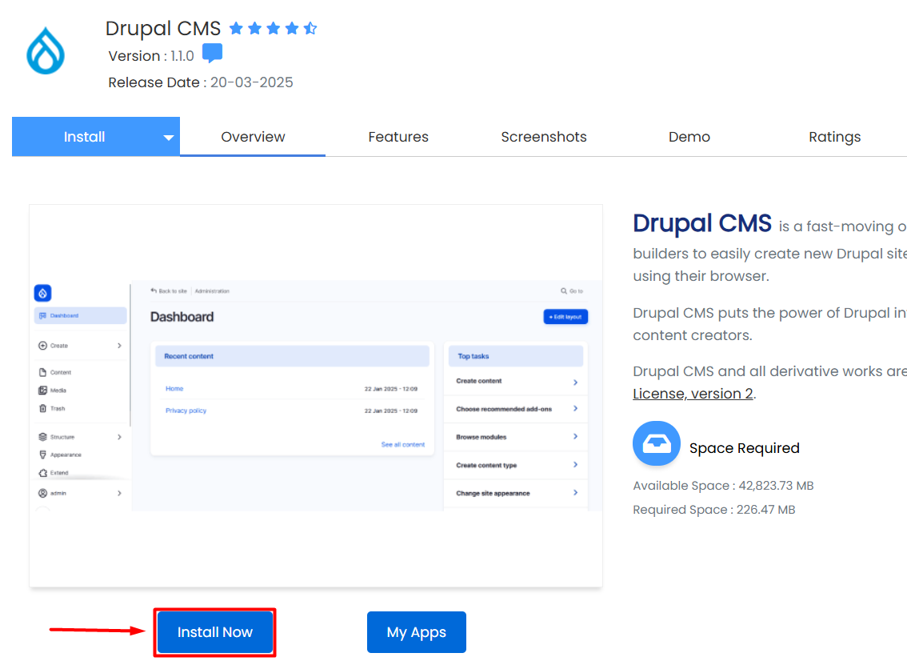
Task: Select the Drupal CMS title heading
Action: [163, 28]
